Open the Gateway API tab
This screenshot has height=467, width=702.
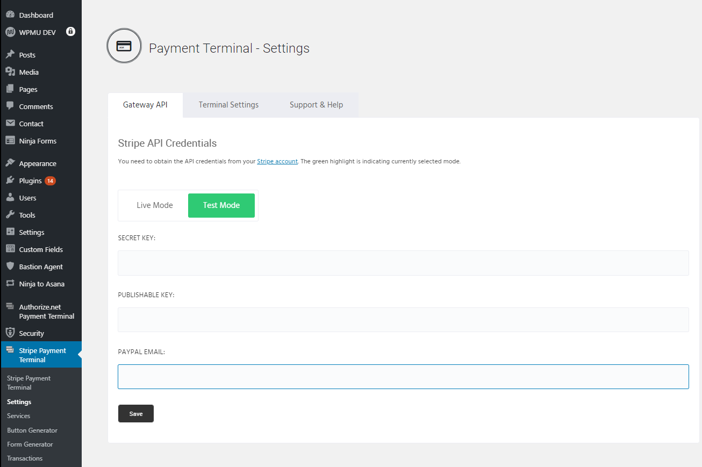145,105
